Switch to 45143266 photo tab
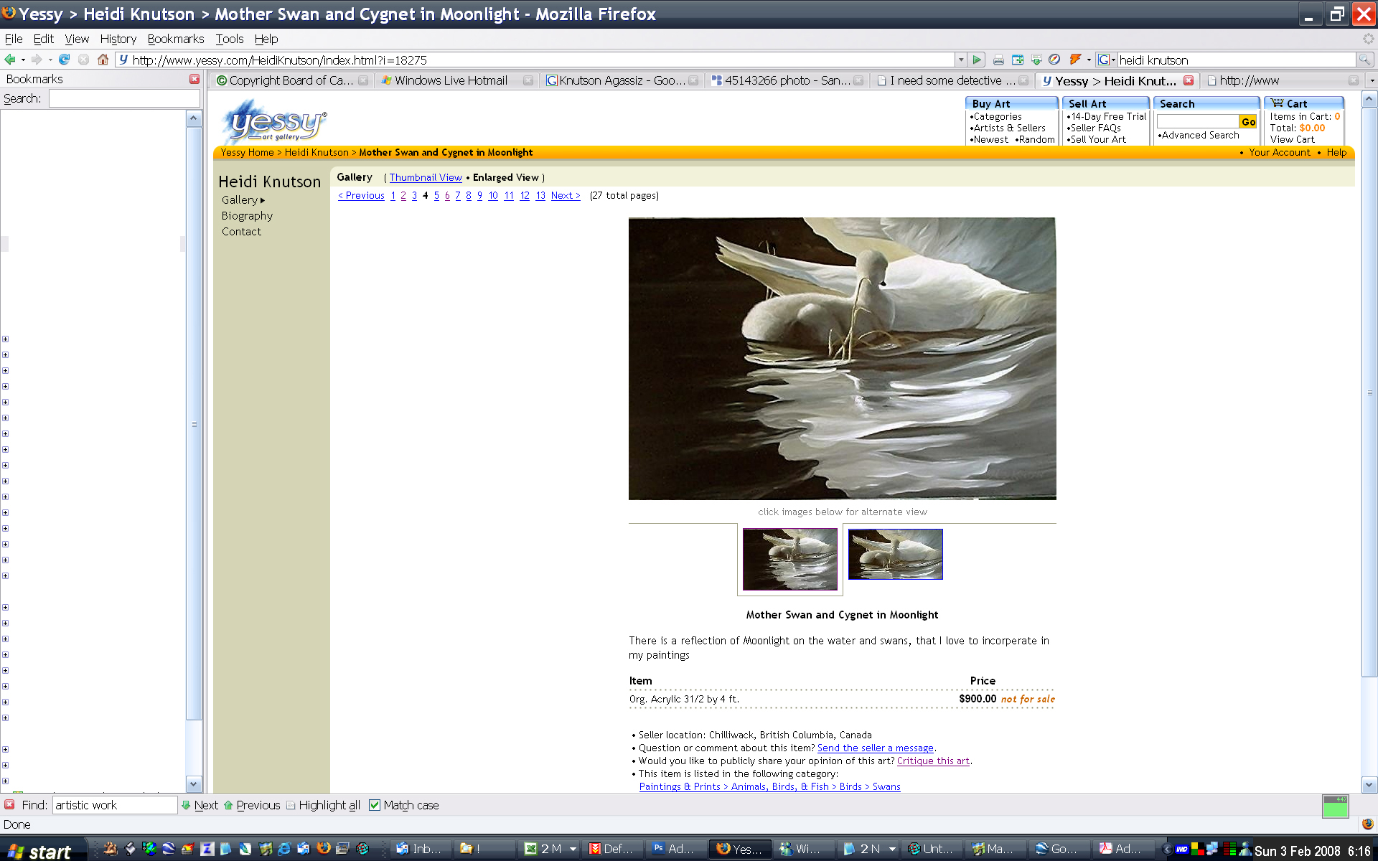This screenshot has height=861, width=1378. pos(787,80)
